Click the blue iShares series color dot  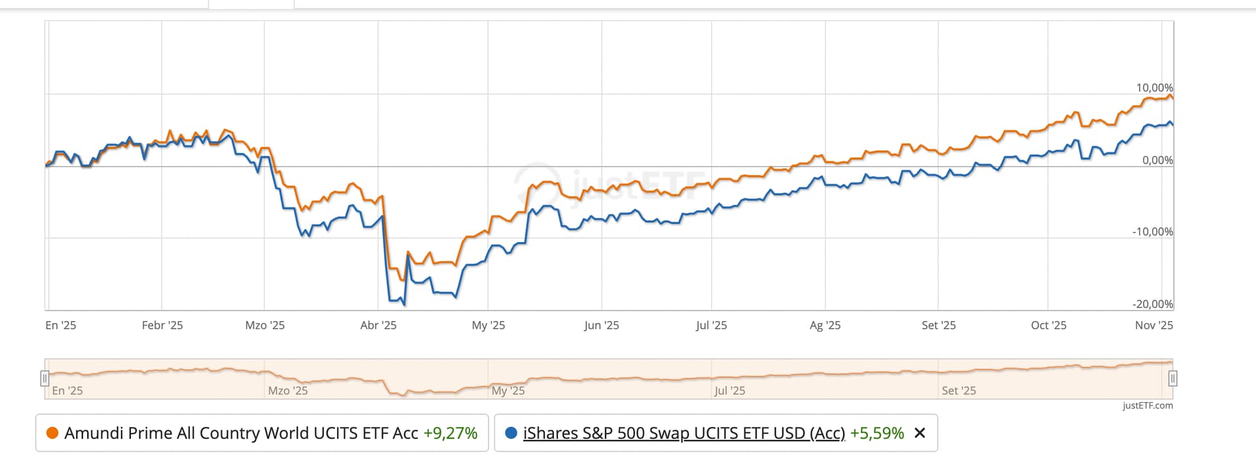512,433
